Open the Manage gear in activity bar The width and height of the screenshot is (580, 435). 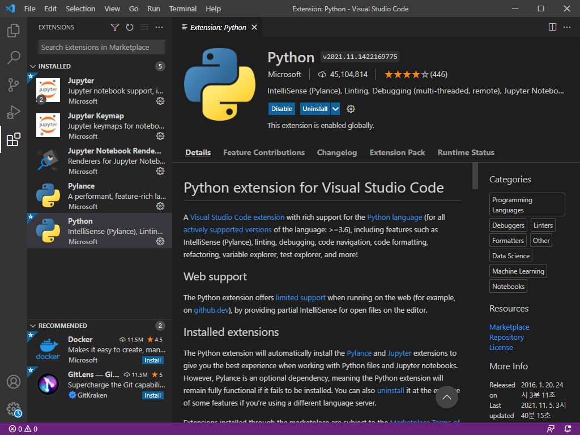pos(14,410)
